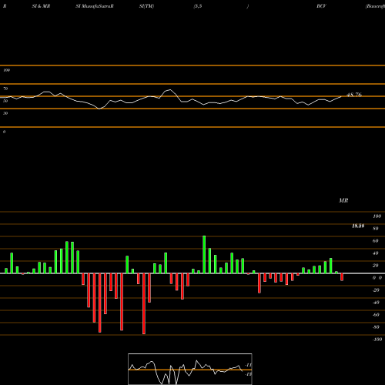Click the BCV ticker label in header

click(x=321, y=6)
